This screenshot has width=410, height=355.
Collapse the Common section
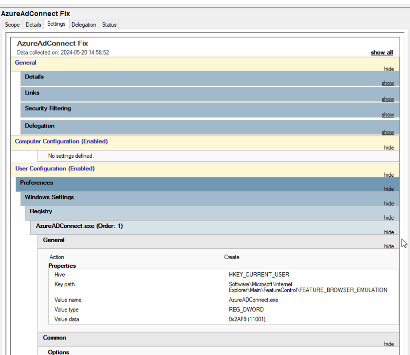pyautogui.click(x=389, y=344)
